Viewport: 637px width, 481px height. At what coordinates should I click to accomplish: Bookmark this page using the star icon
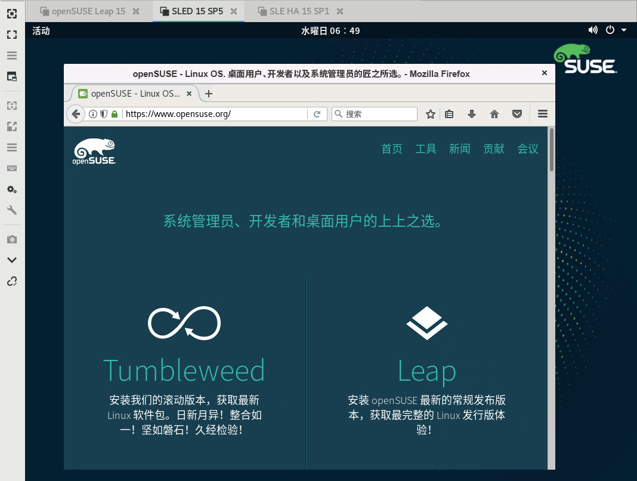coord(431,114)
